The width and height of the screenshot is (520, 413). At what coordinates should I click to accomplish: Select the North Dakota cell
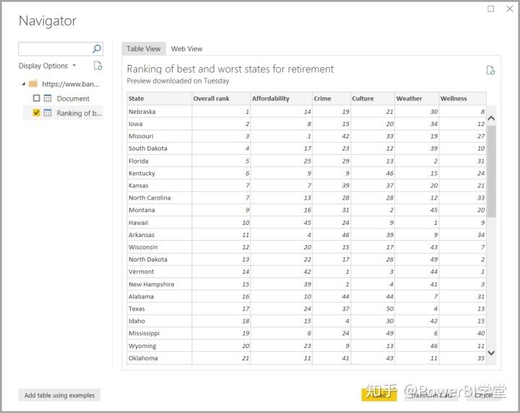pyautogui.click(x=159, y=259)
